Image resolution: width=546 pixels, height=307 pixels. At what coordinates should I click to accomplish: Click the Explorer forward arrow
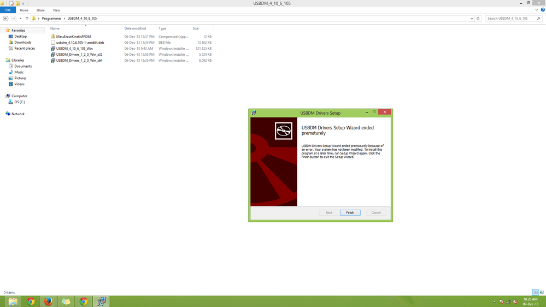(x=14, y=19)
